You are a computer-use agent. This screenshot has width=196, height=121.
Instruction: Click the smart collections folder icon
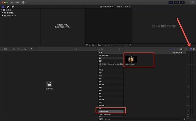coord(5,13)
